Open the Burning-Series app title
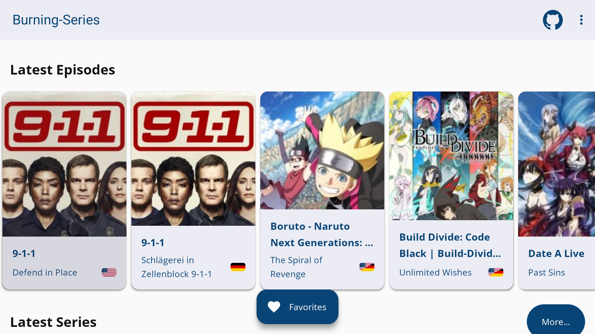 [x=56, y=20]
